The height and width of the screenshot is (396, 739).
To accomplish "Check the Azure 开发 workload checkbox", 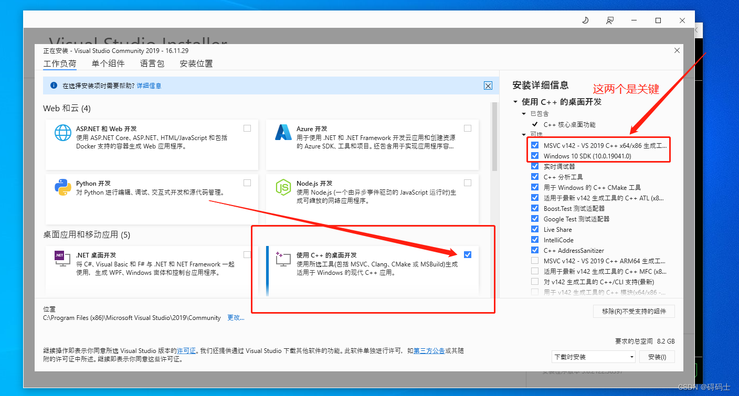I will tap(468, 128).
